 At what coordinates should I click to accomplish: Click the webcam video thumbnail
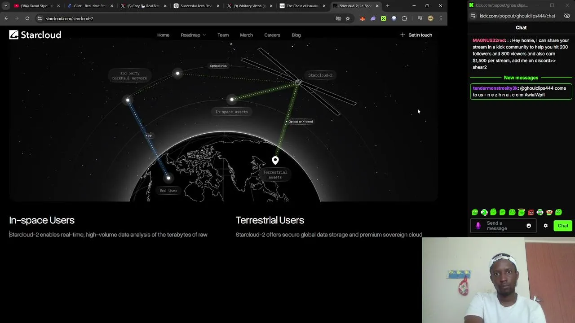(499, 280)
